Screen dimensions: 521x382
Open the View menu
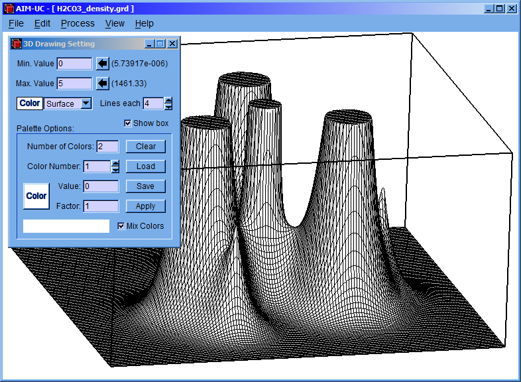[x=115, y=23]
